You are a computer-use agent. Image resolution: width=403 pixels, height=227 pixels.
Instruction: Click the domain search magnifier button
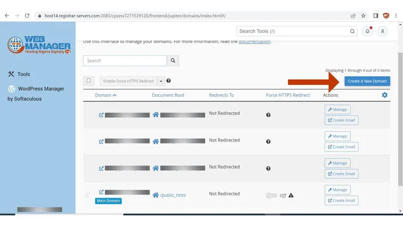tap(173, 61)
